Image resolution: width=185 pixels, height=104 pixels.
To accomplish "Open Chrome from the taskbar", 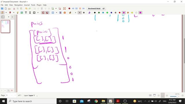I will coord(96,101).
